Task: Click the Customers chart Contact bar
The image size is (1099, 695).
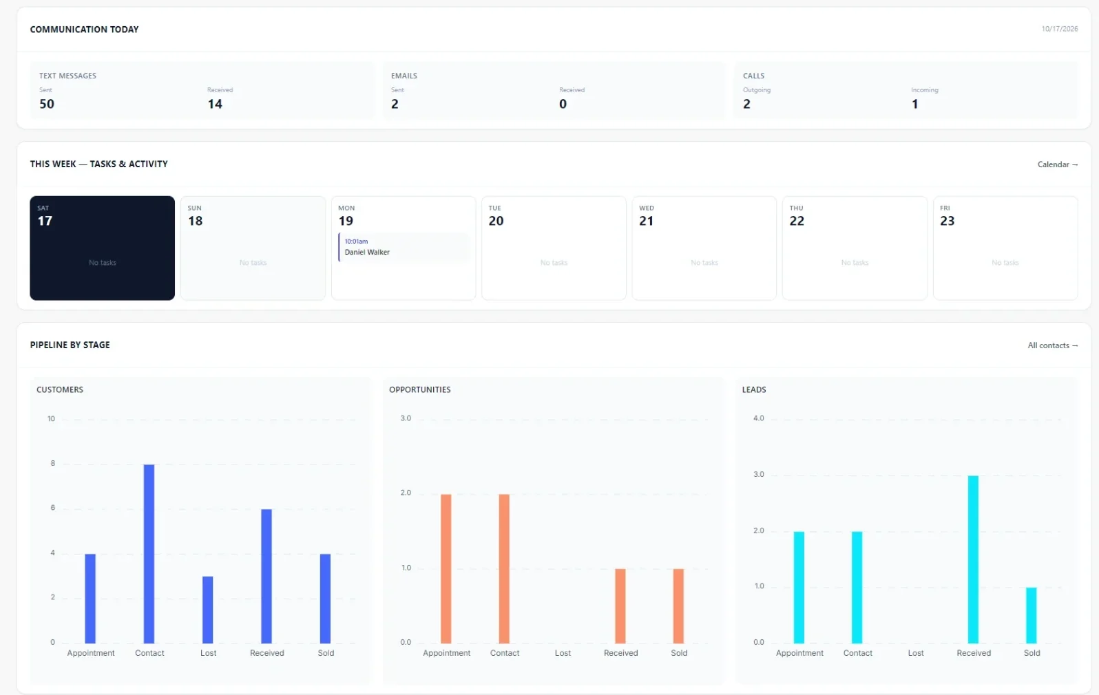Action: (x=149, y=554)
